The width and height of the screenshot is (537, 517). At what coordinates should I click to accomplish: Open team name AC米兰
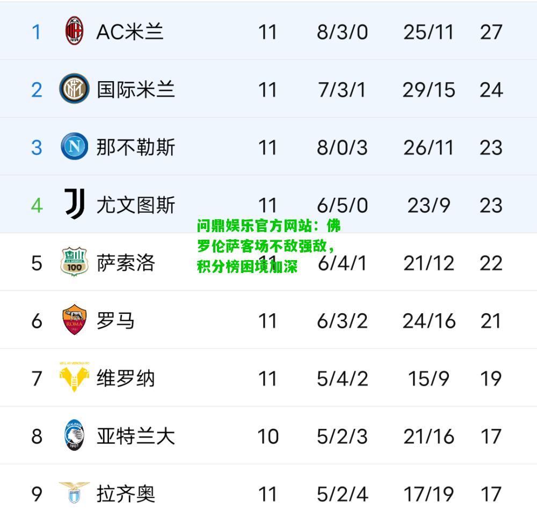coord(130,32)
